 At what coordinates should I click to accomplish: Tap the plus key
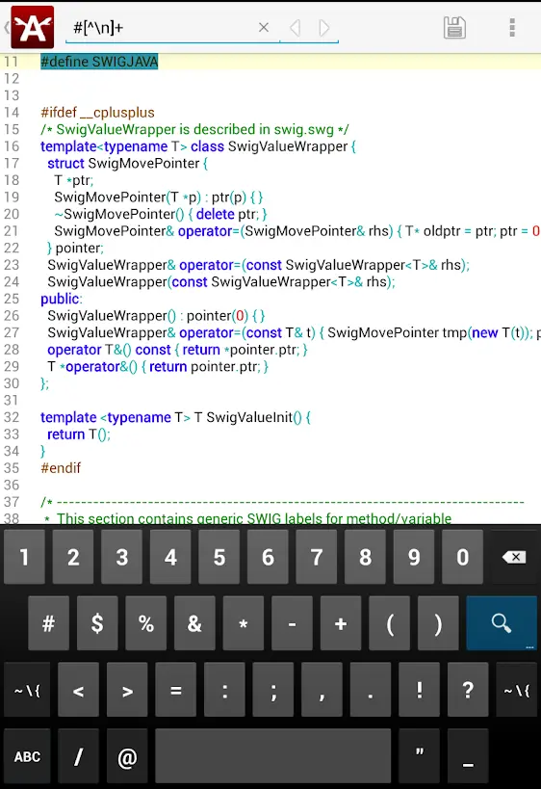tap(341, 623)
